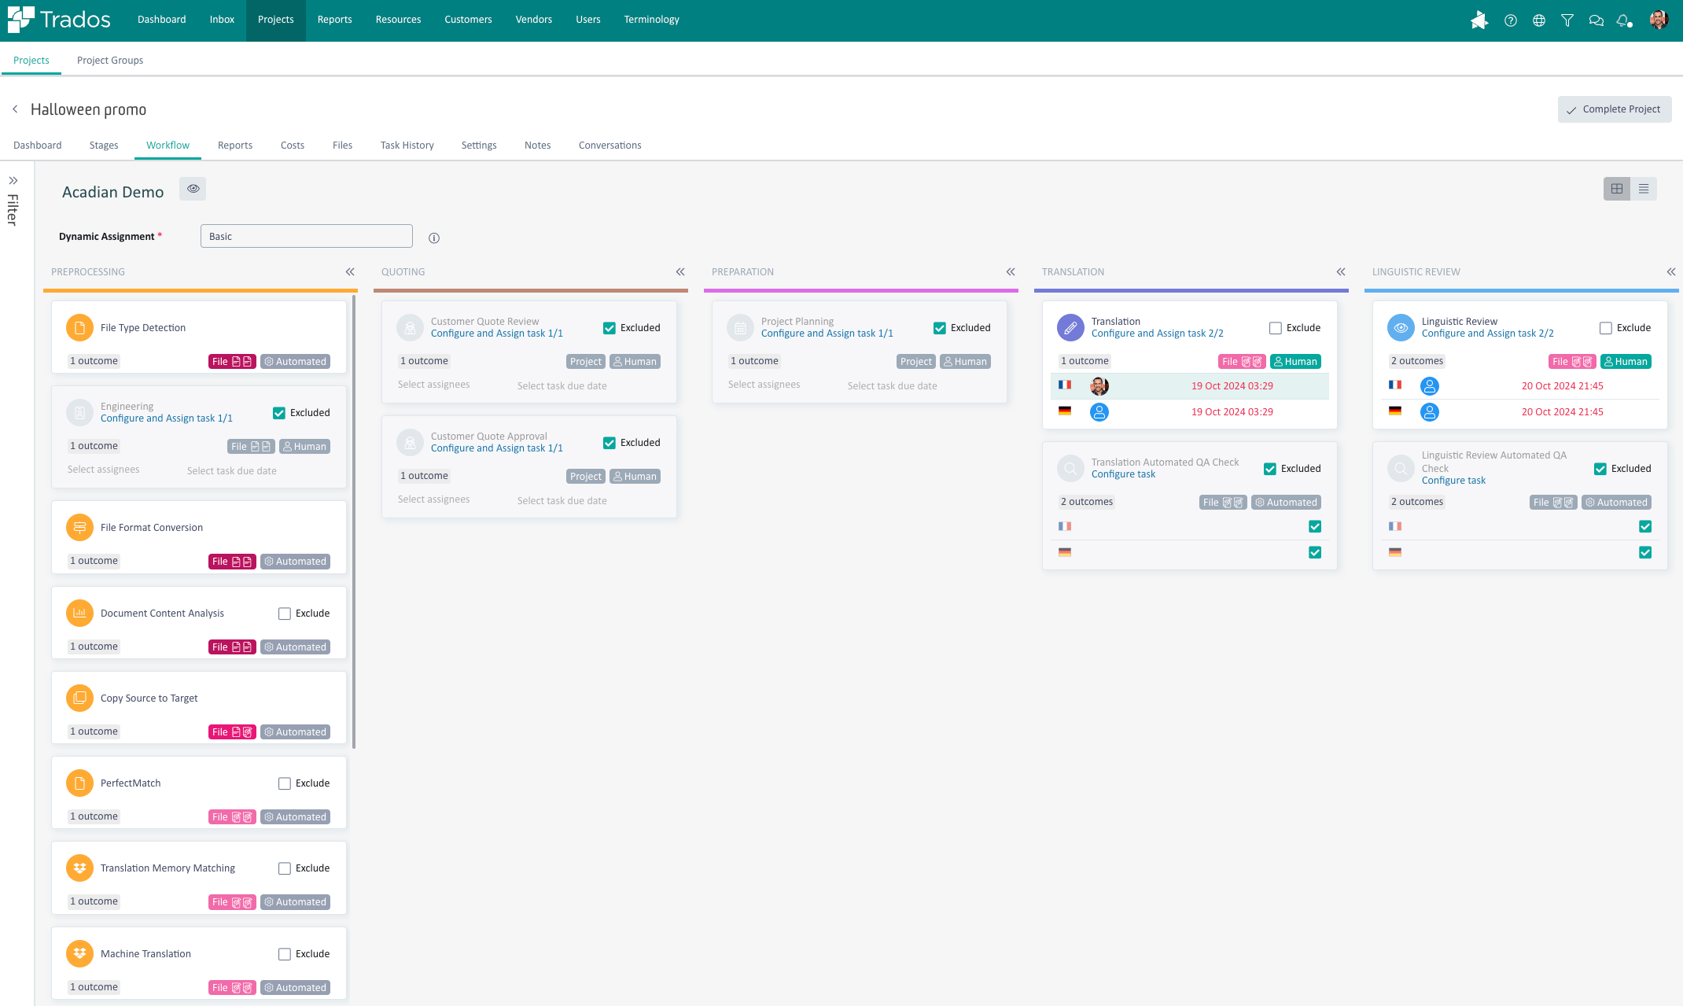Check Exclude on the Translation task
The height and width of the screenshot is (1006, 1683).
click(x=1276, y=328)
